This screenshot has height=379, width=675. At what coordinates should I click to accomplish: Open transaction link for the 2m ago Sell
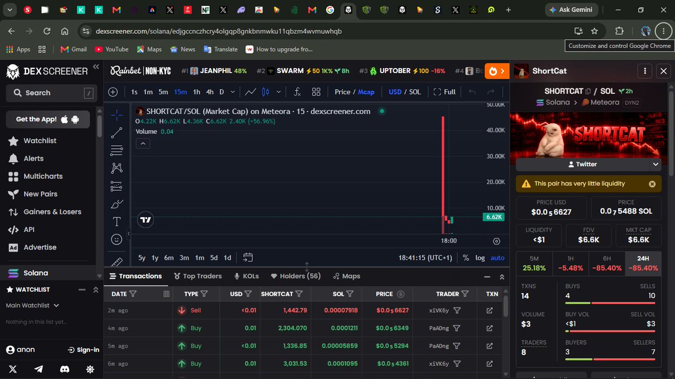point(489,310)
